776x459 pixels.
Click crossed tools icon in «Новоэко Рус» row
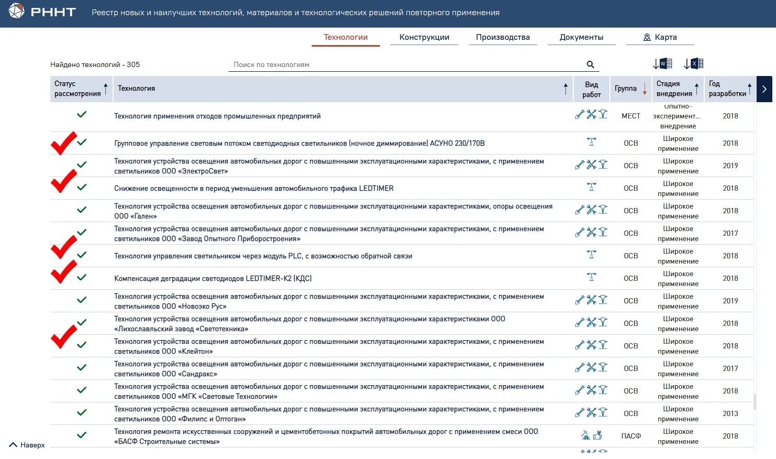592,300
